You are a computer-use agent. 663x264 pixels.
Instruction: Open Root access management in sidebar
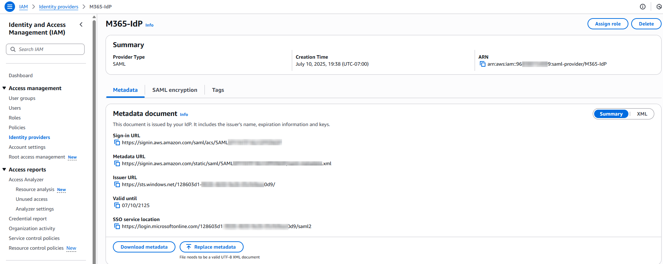[37, 157]
